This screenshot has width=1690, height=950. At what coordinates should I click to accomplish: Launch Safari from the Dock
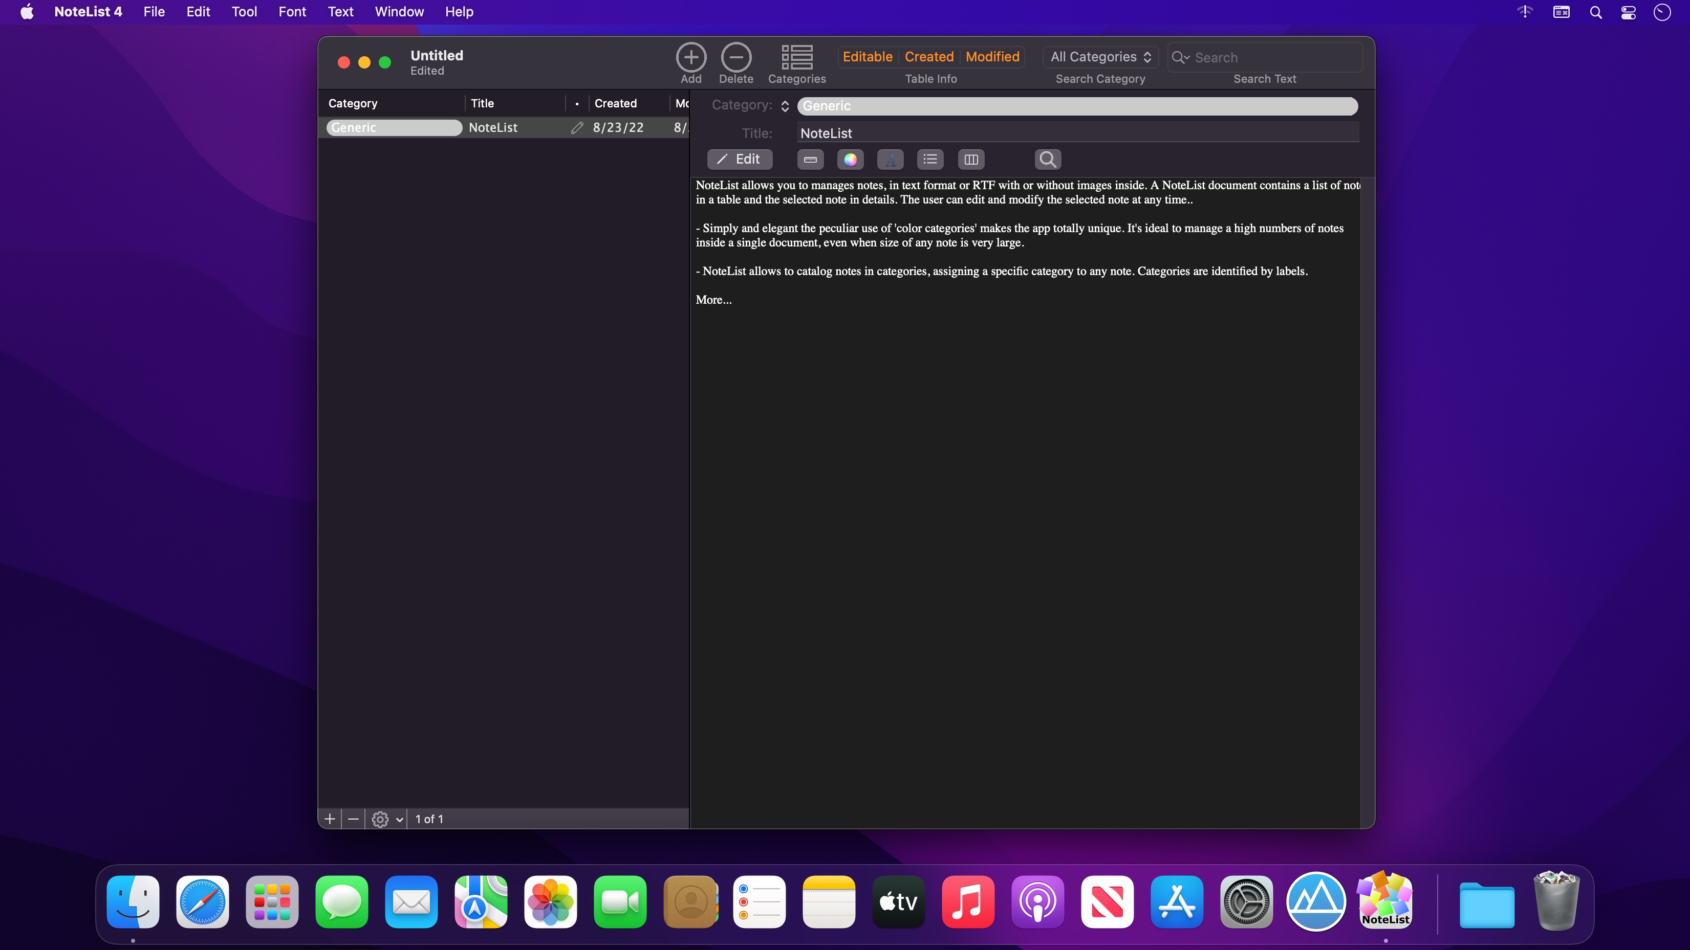point(203,901)
